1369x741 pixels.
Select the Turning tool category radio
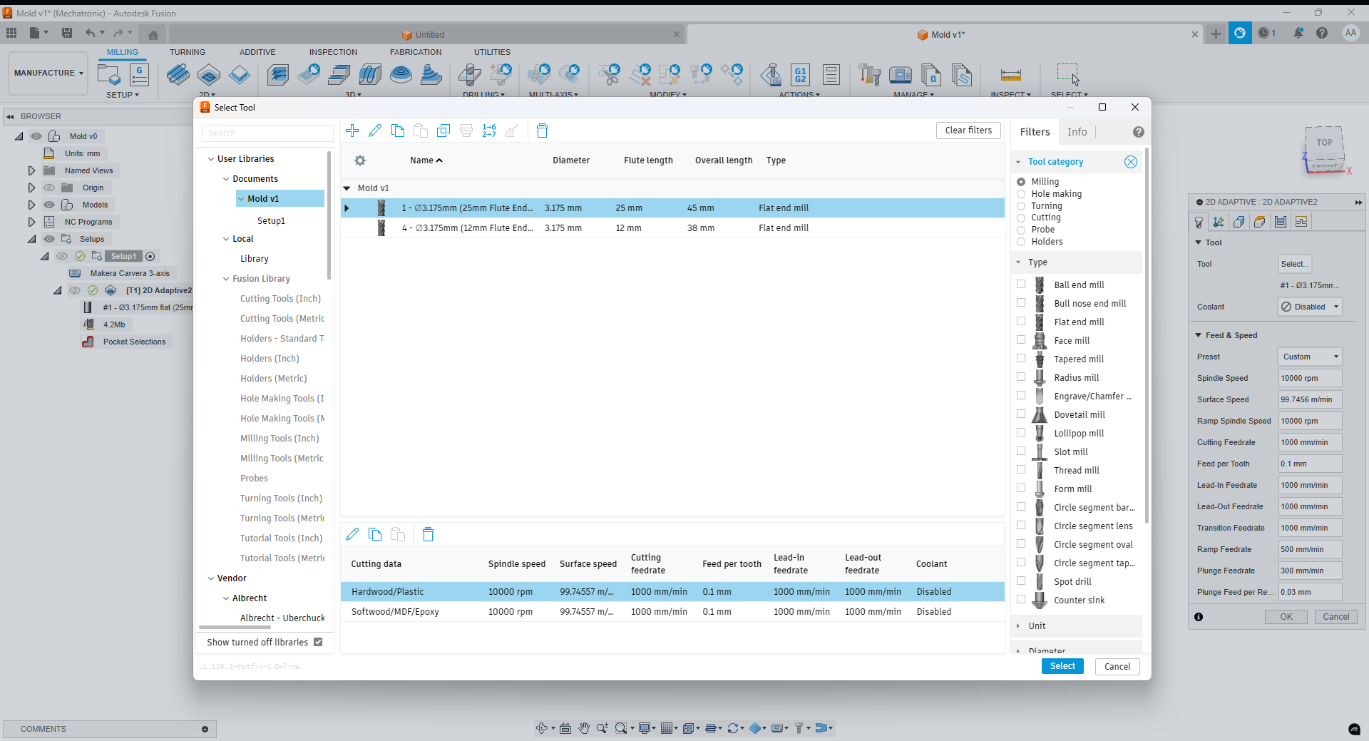pos(1021,206)
